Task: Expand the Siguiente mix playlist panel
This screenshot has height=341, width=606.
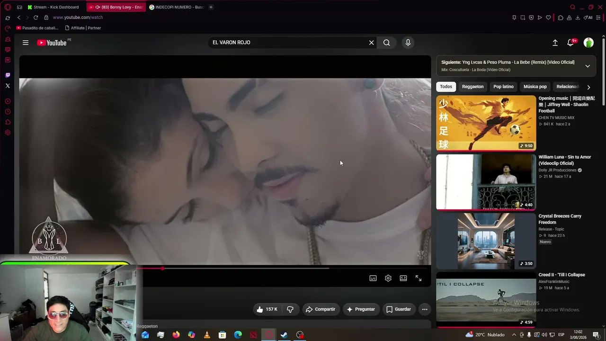Action: (588, 66)
